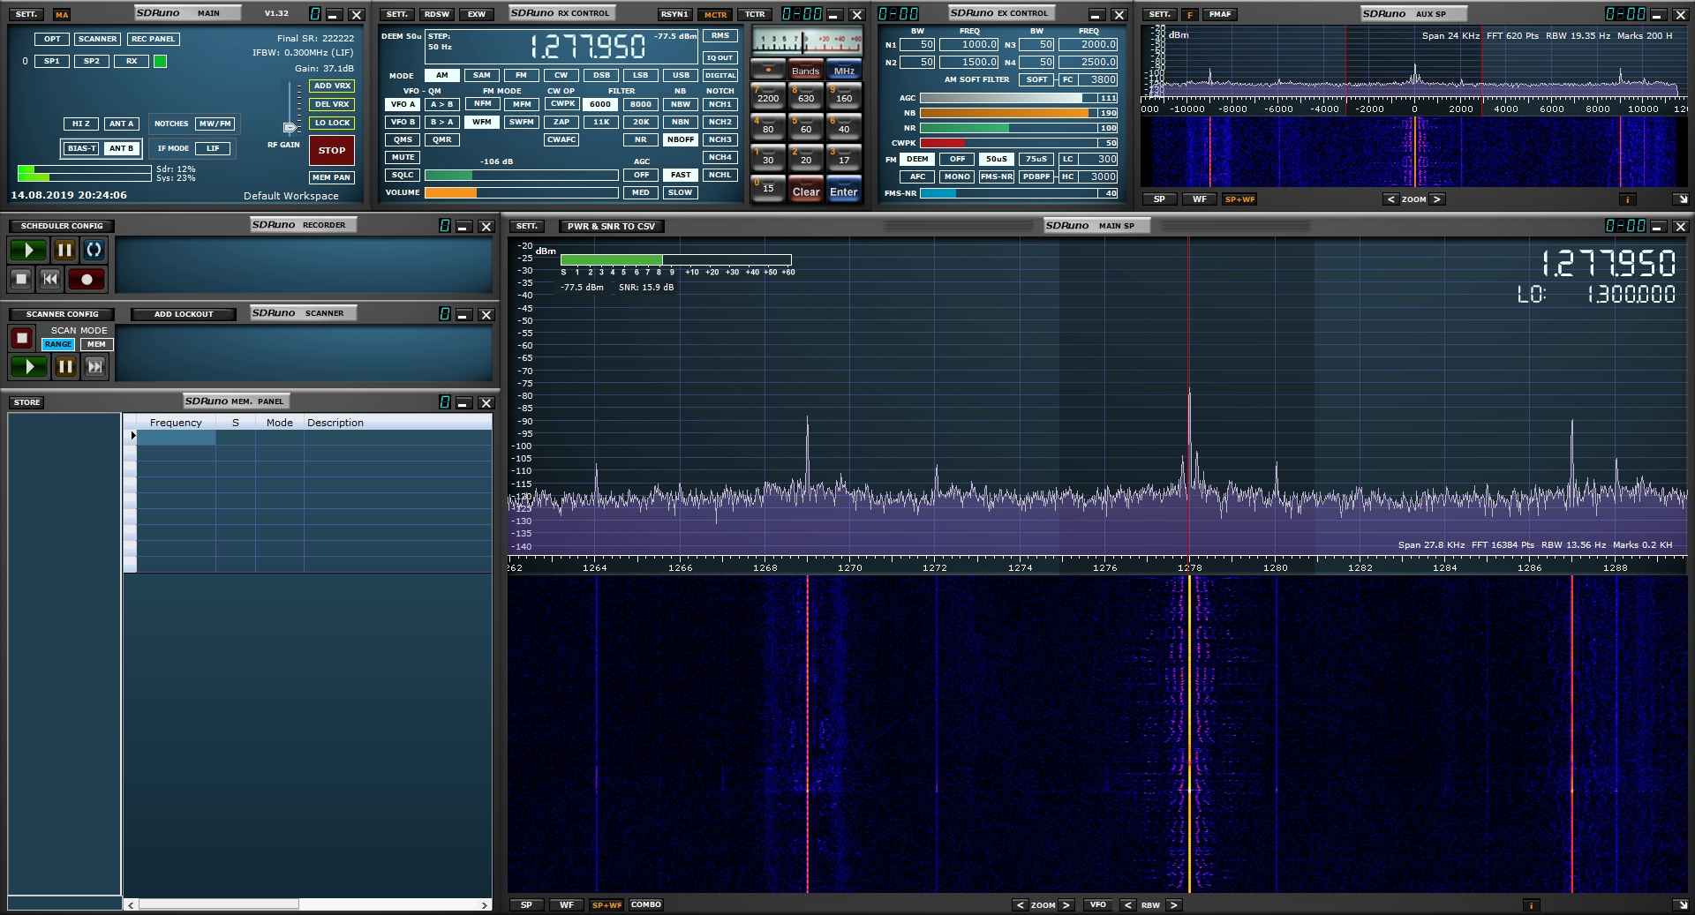Stop scanning with the Scanner stop icon

(x=22, y=337)
